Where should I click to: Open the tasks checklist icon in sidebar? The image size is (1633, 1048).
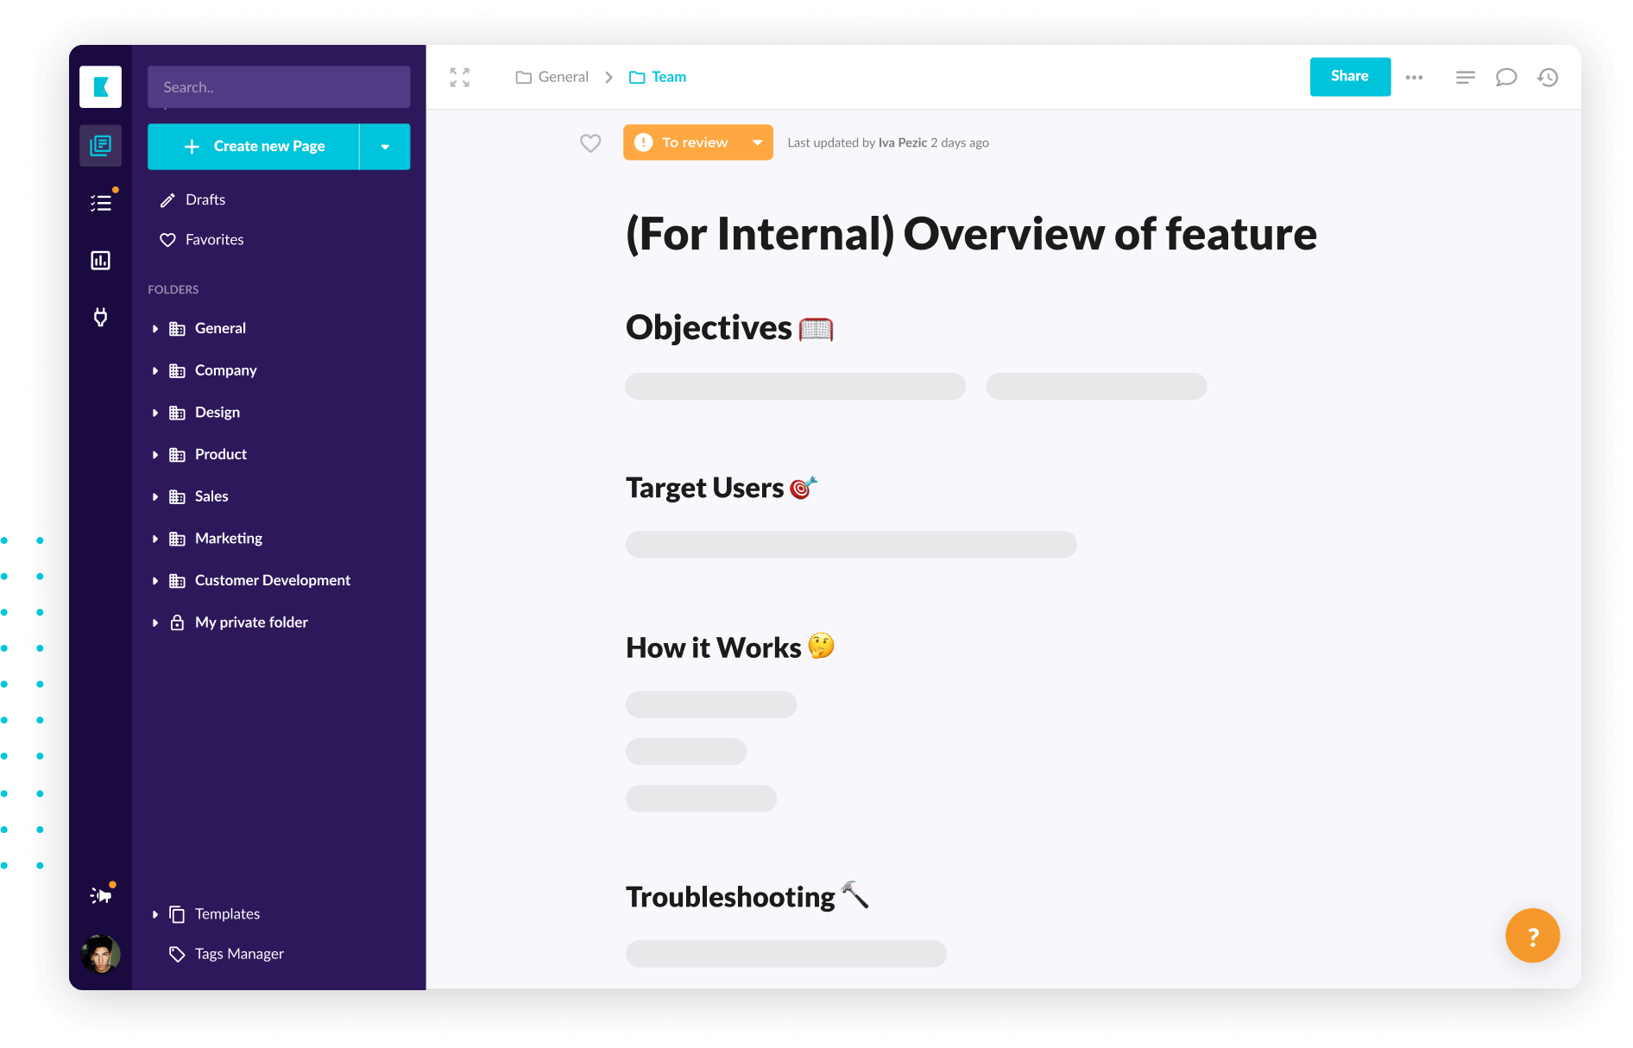pos(101,203)
